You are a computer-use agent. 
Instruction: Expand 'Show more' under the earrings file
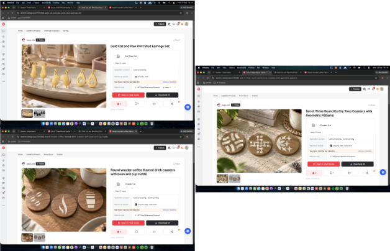point(120,63)
